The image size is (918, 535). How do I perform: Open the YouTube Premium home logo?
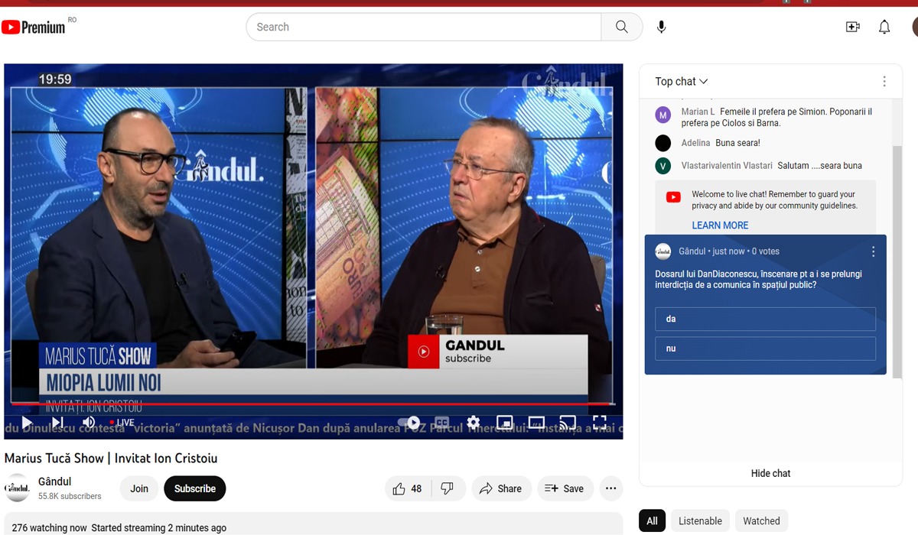click(33, 28)
